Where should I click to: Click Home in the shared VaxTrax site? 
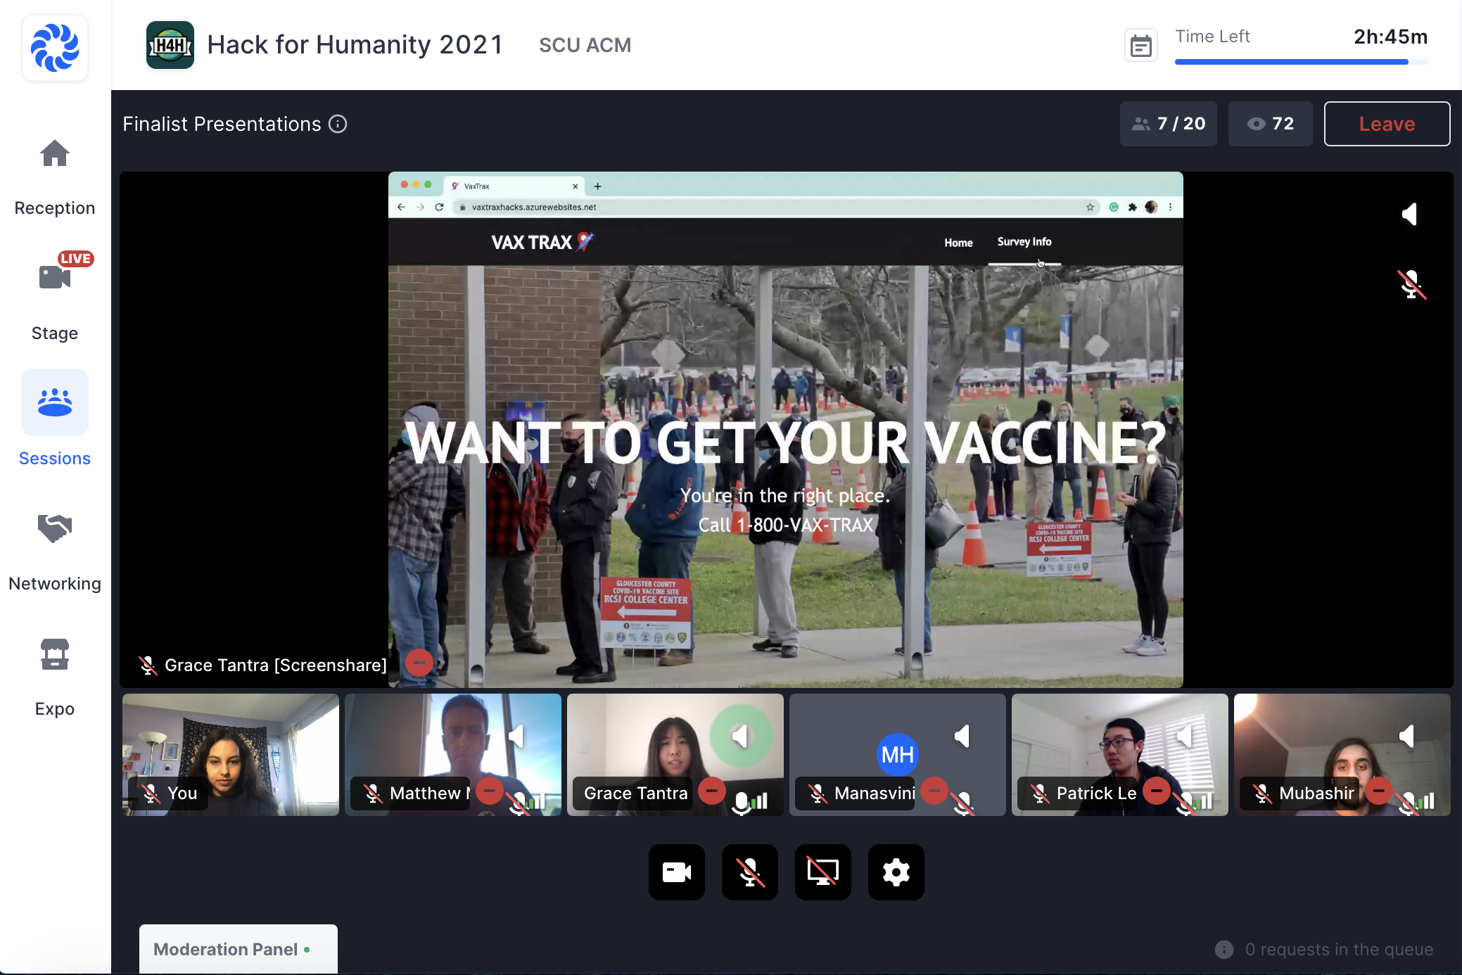[958, 243]
